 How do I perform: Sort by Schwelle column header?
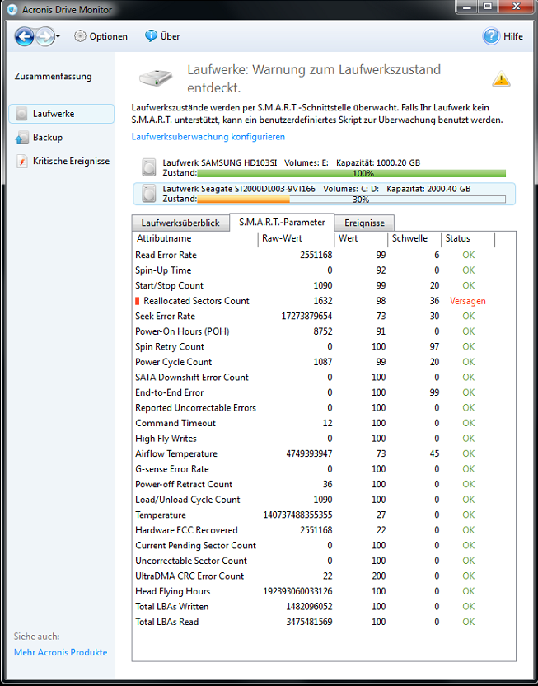coord(414,238)
